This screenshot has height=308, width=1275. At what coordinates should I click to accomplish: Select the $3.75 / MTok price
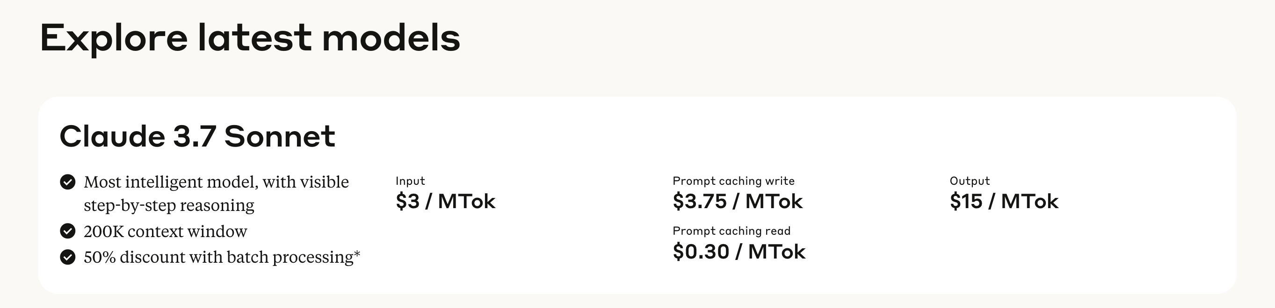(x=738, y=202)
